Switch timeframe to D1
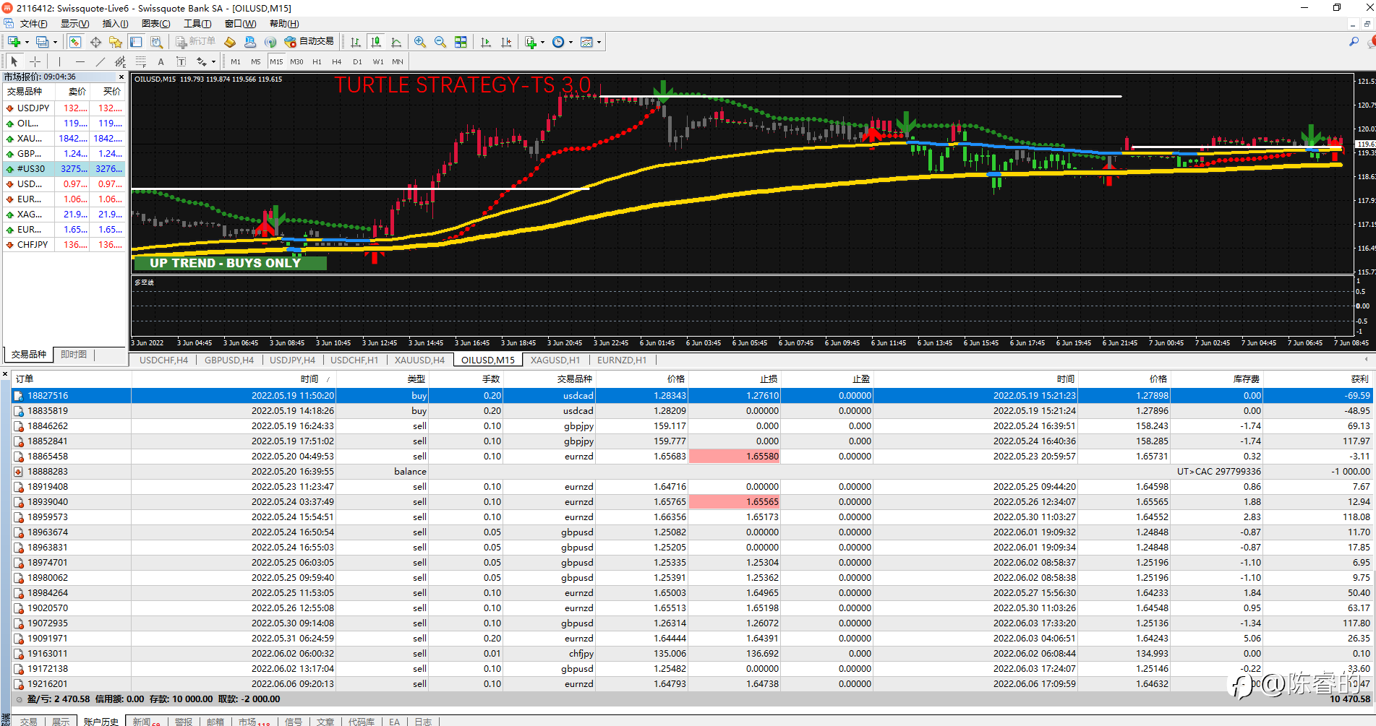 tap(357, 61)
